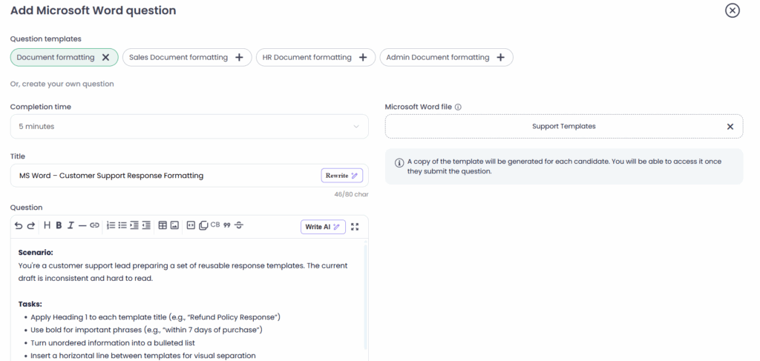Insert a hyperlink using the link icon
The image size is (760, 361).
click(94, 225)
